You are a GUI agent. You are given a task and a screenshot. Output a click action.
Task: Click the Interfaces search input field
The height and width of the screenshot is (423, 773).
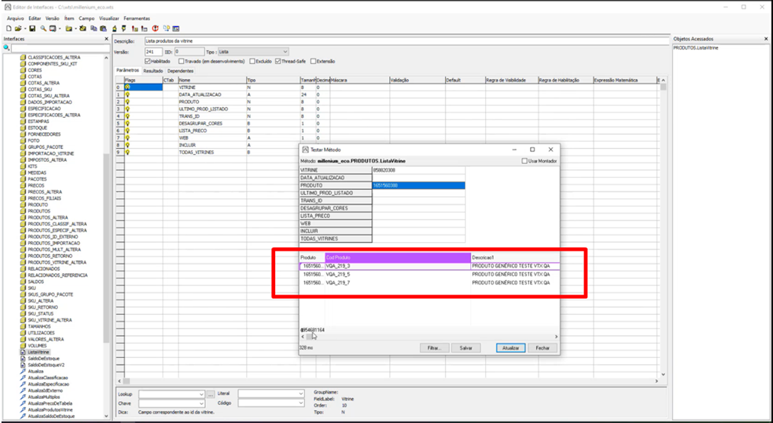pos(61,48)
